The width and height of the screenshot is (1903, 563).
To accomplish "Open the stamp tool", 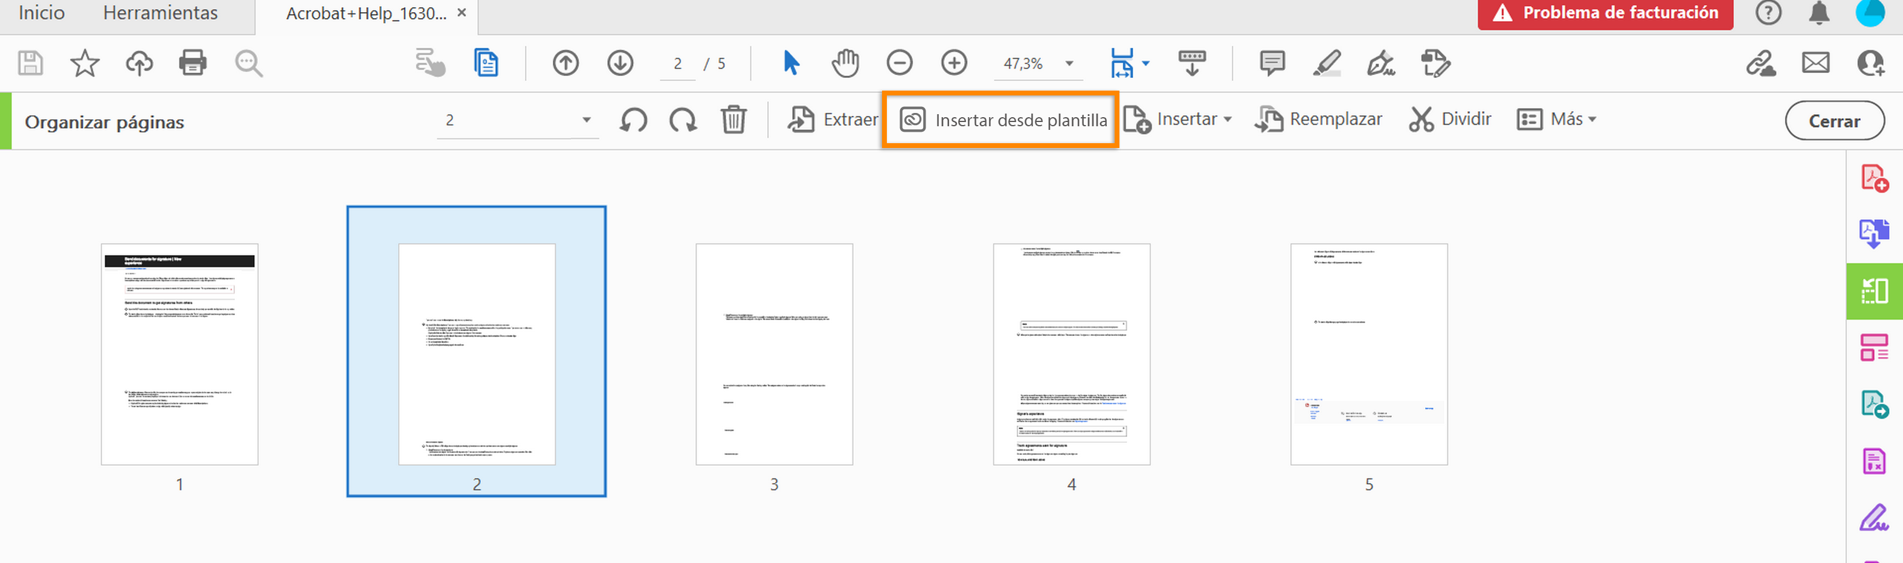I will (x=1435, y=63).
